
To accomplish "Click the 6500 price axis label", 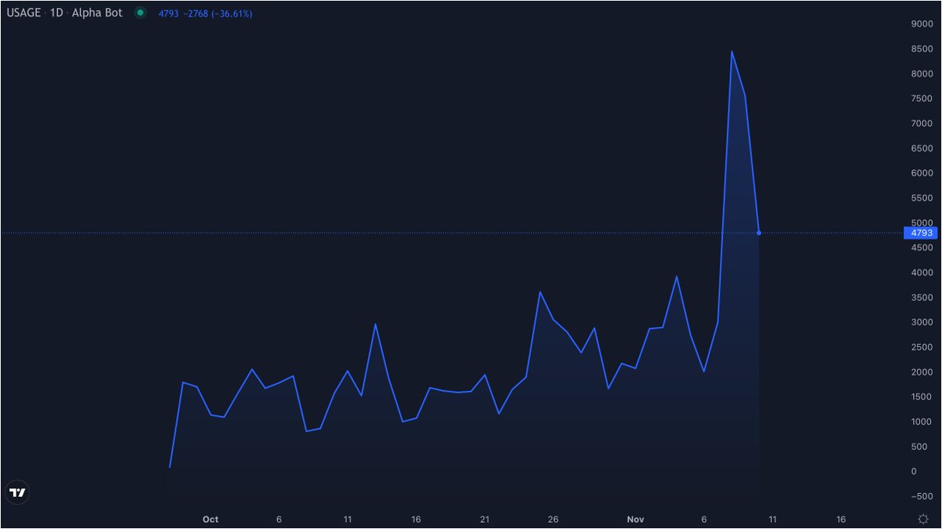I will tap(922, 148).
